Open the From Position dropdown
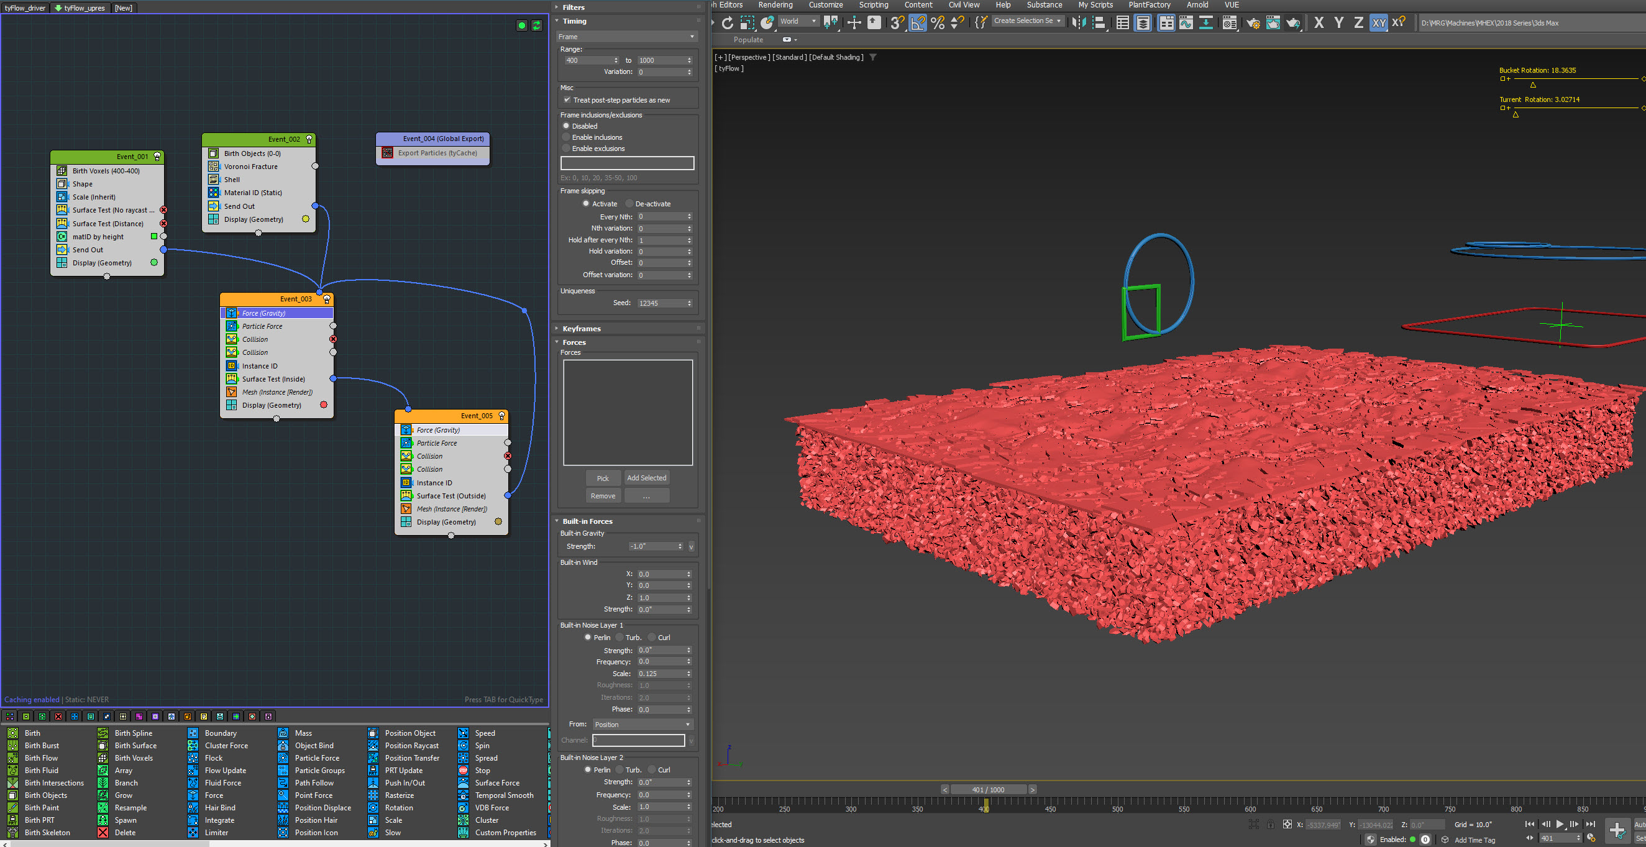 coord(641,724)
